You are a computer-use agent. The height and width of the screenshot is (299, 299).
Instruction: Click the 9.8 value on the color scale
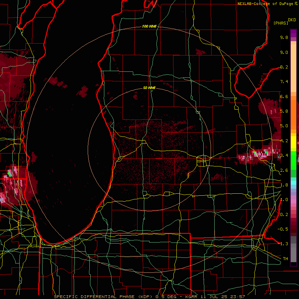[284, 37]
